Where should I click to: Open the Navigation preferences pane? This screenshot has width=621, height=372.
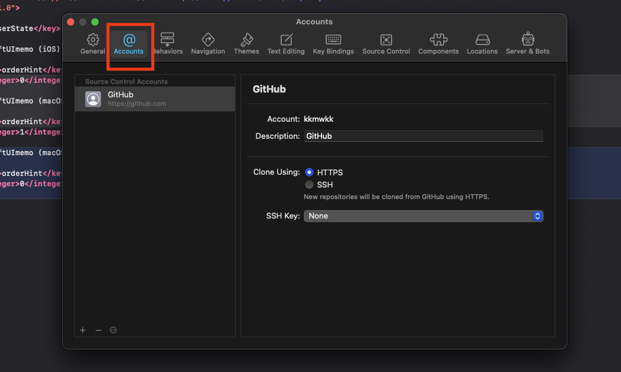[x=208, y=44]
